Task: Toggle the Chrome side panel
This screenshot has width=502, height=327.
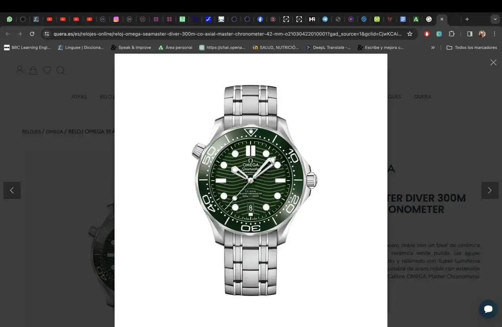Action: pyautogui.click(x=469, y=34)
